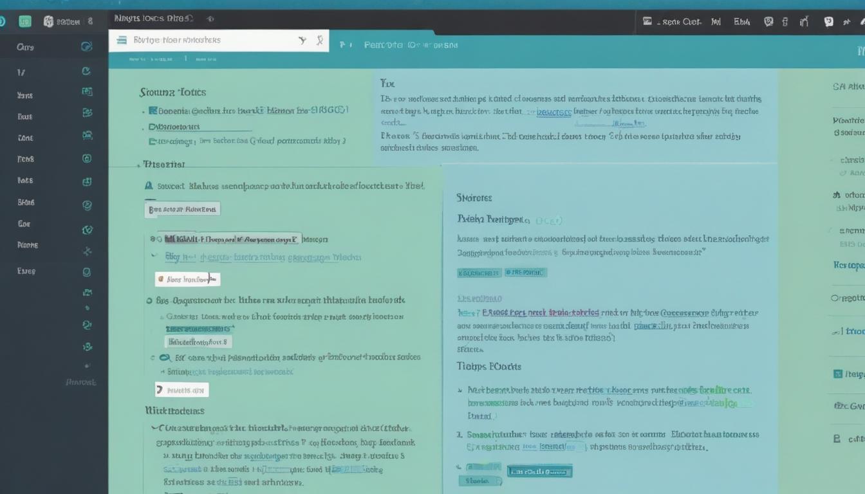Click the outlined button below the 'Sowcet' line
This screenshot has width=865, height=494.
tap(183, 209)
